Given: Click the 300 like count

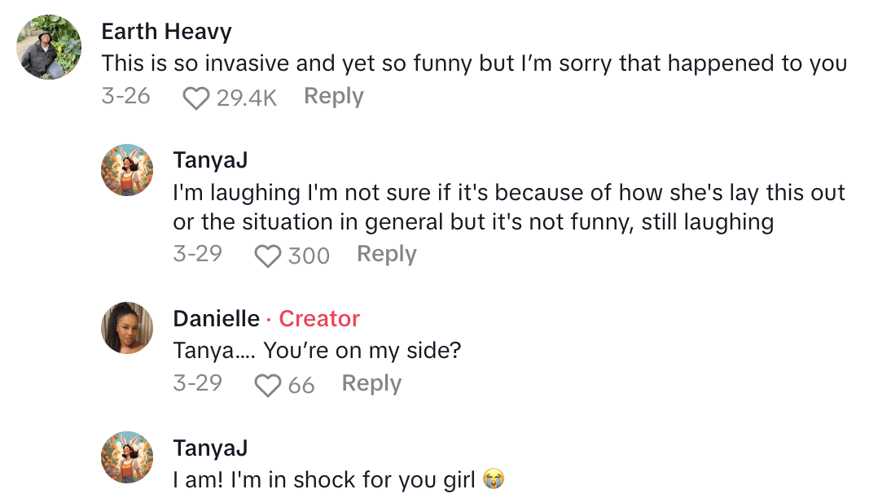Looking at the screenshot, I should pos(309,256).
